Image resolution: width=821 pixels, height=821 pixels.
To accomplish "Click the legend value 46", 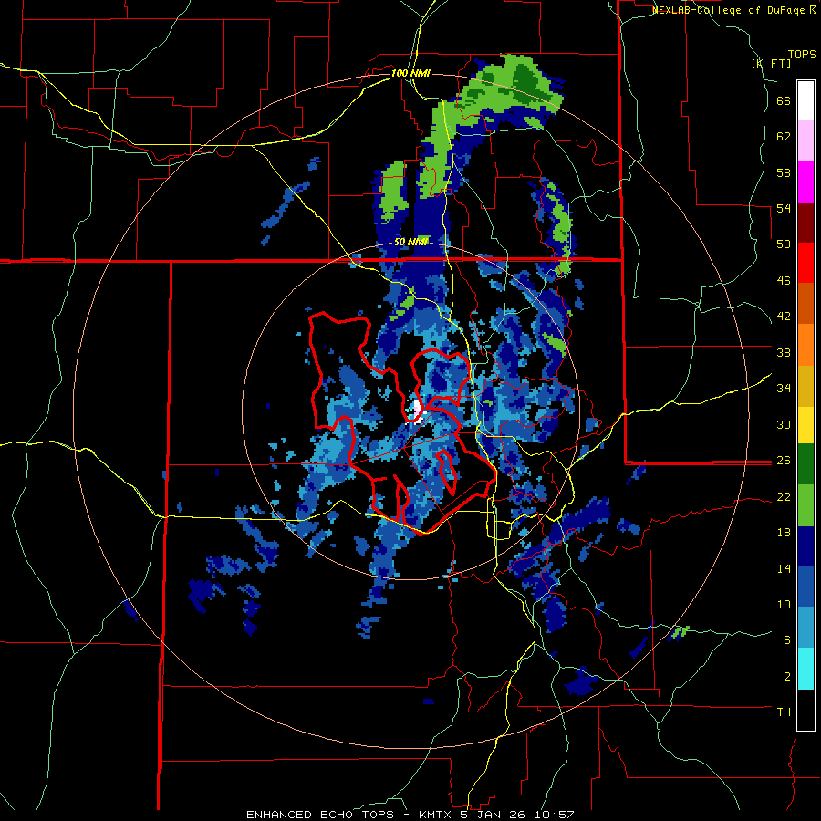I will [784, 281].
